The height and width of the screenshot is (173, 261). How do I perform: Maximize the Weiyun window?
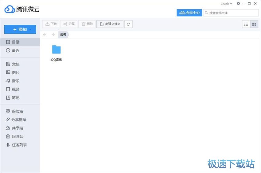[249, 3]
